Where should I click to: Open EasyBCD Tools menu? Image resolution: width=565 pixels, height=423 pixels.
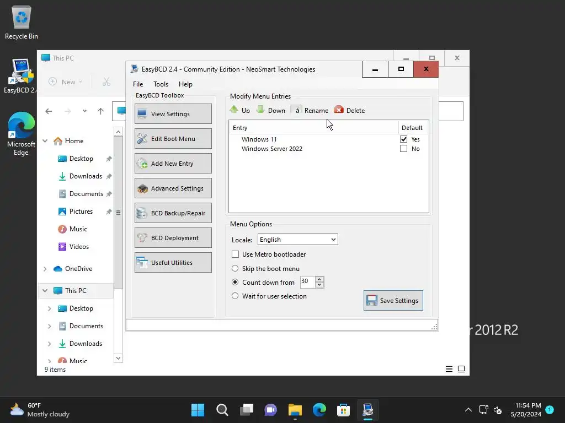point(161,84)
